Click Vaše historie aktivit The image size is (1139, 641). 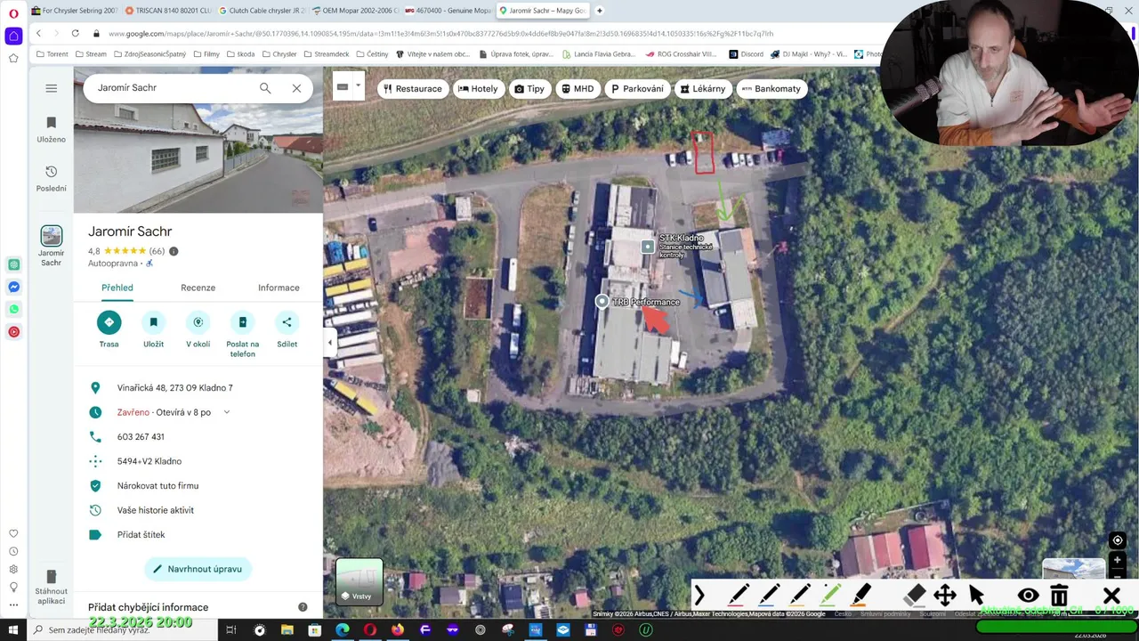point(198,510)
